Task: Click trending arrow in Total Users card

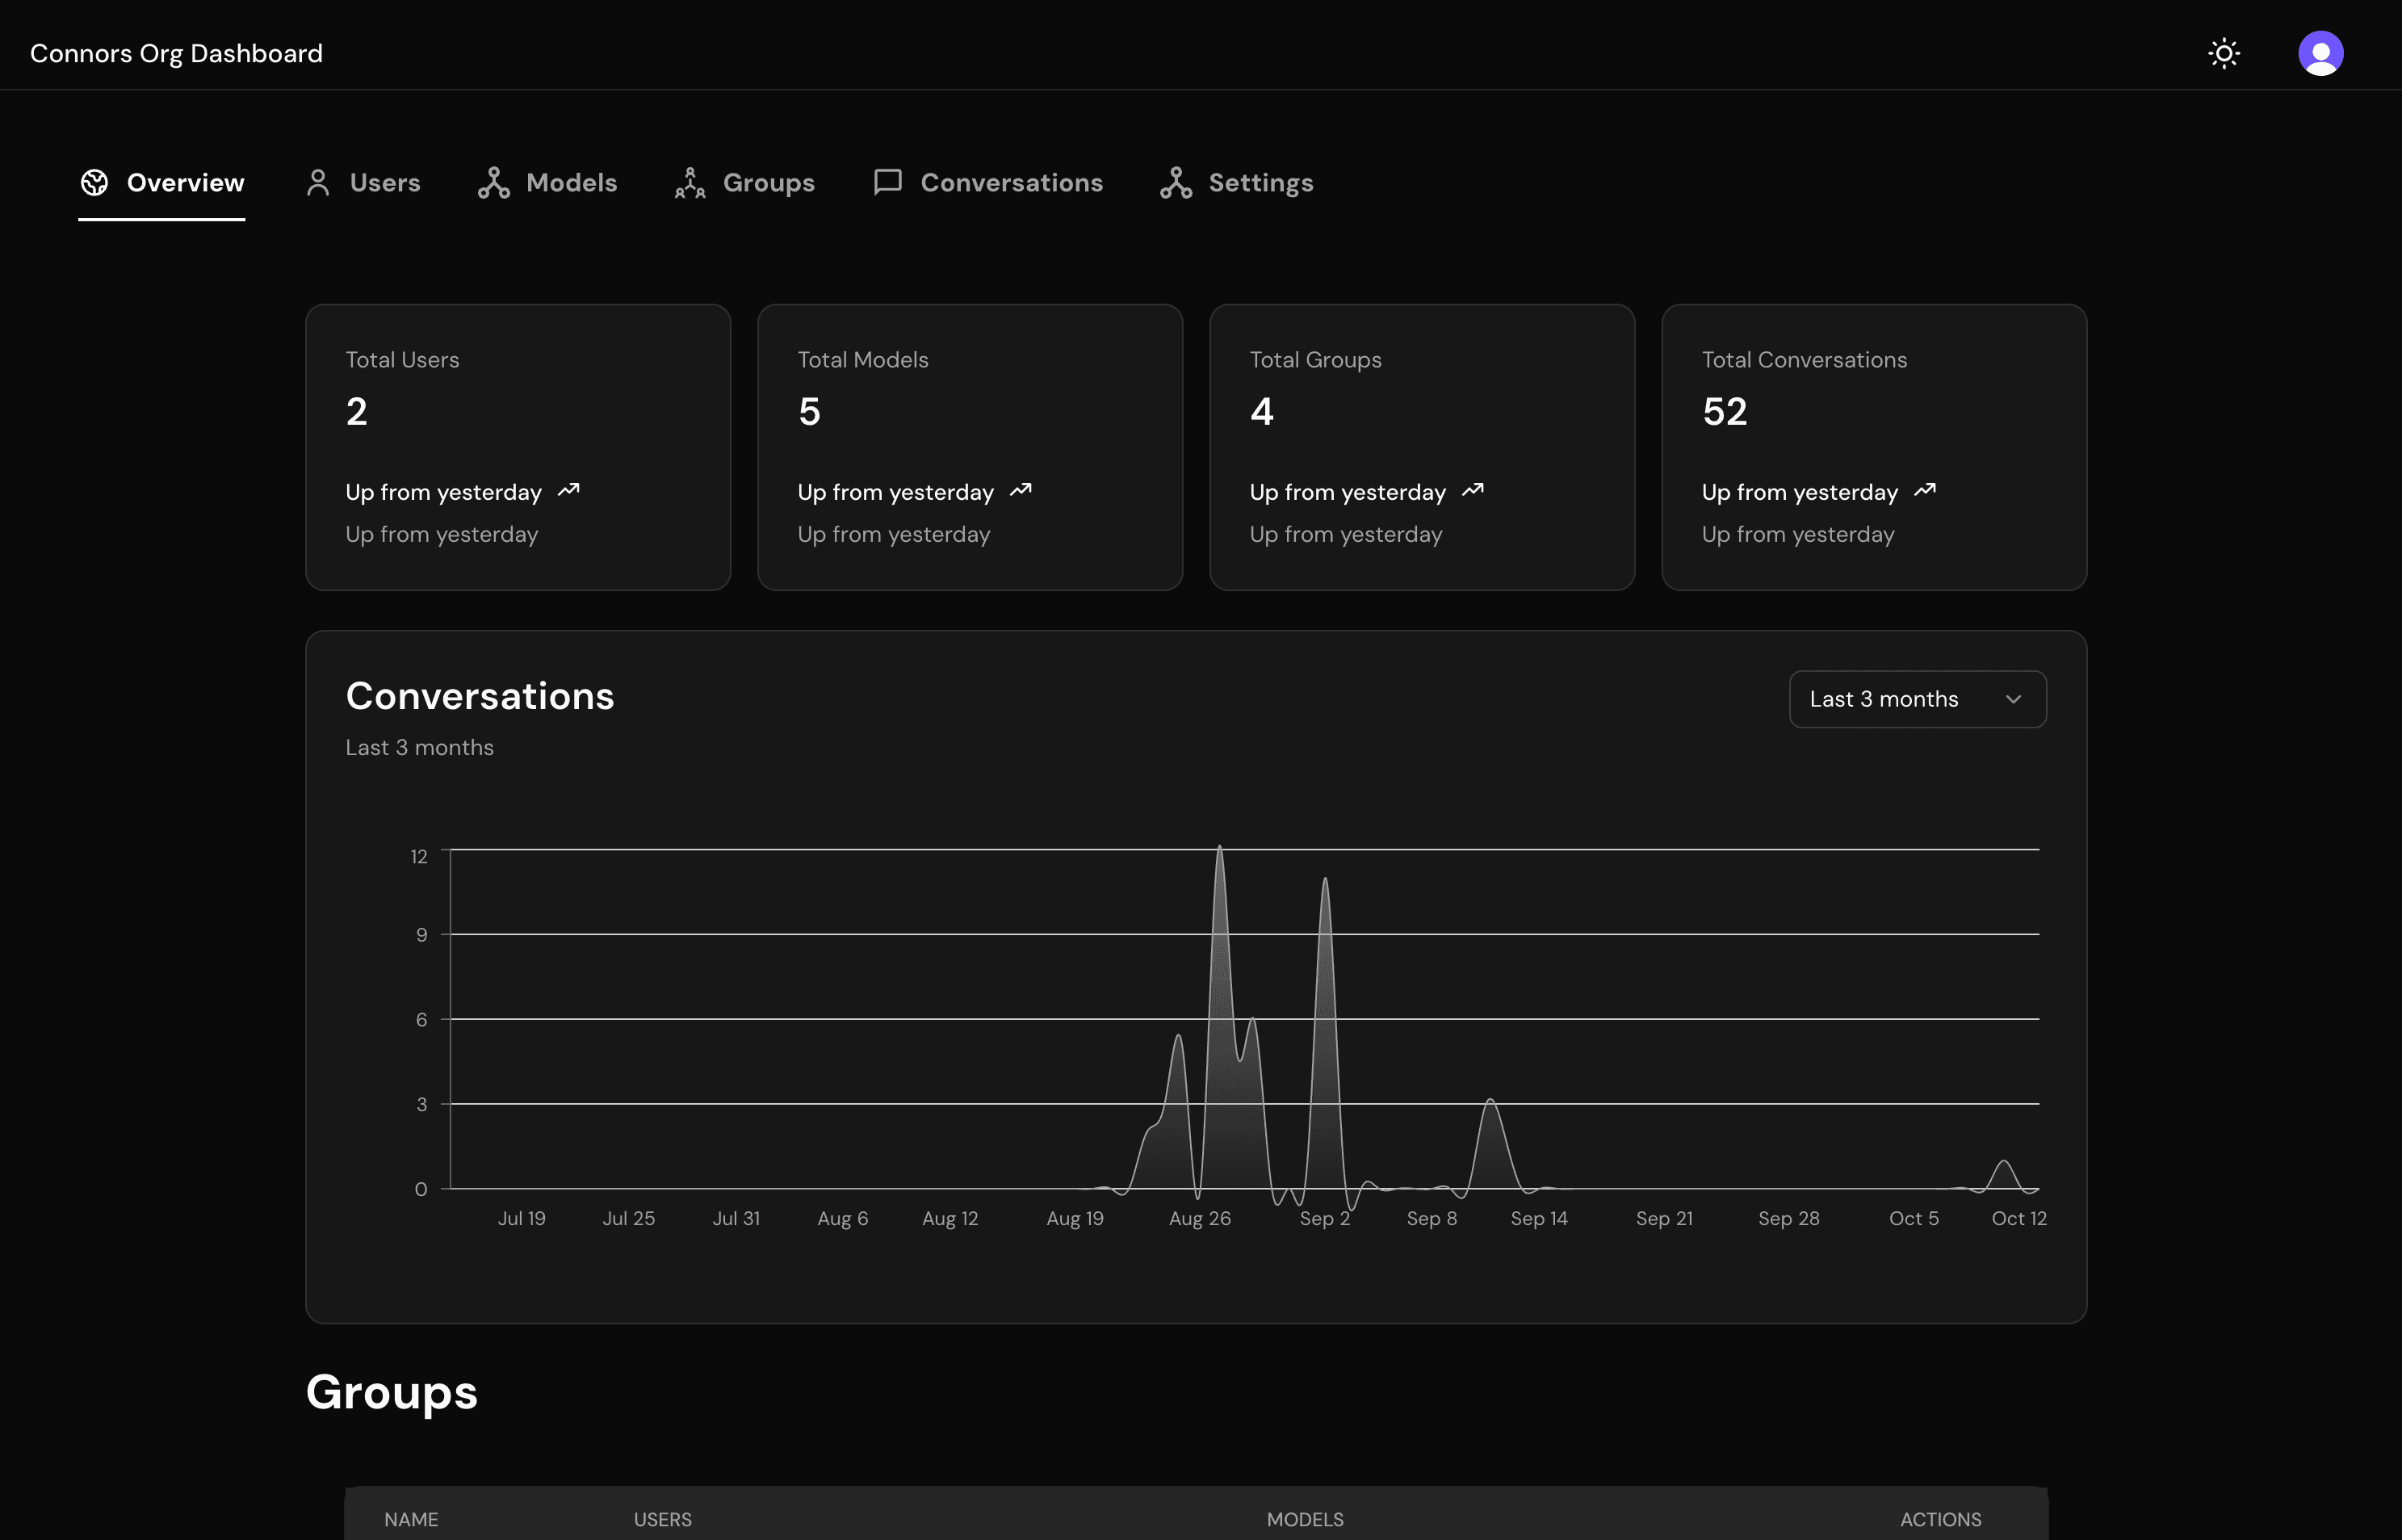Action: (568, 490)
